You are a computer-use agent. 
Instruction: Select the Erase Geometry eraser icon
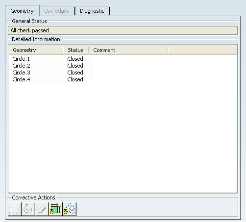pos(42,209)
